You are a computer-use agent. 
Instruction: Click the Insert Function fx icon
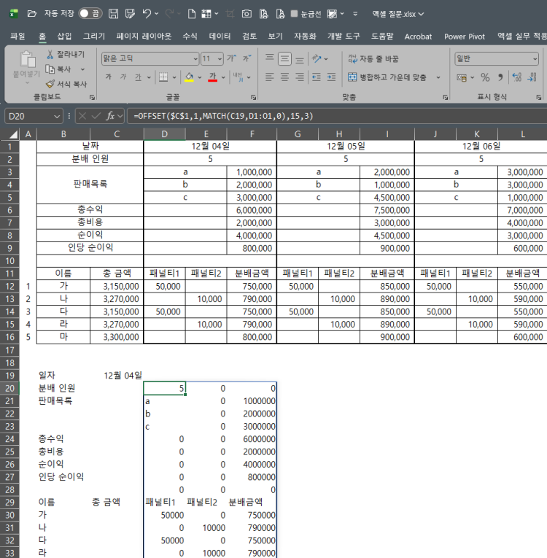point(111,116)
